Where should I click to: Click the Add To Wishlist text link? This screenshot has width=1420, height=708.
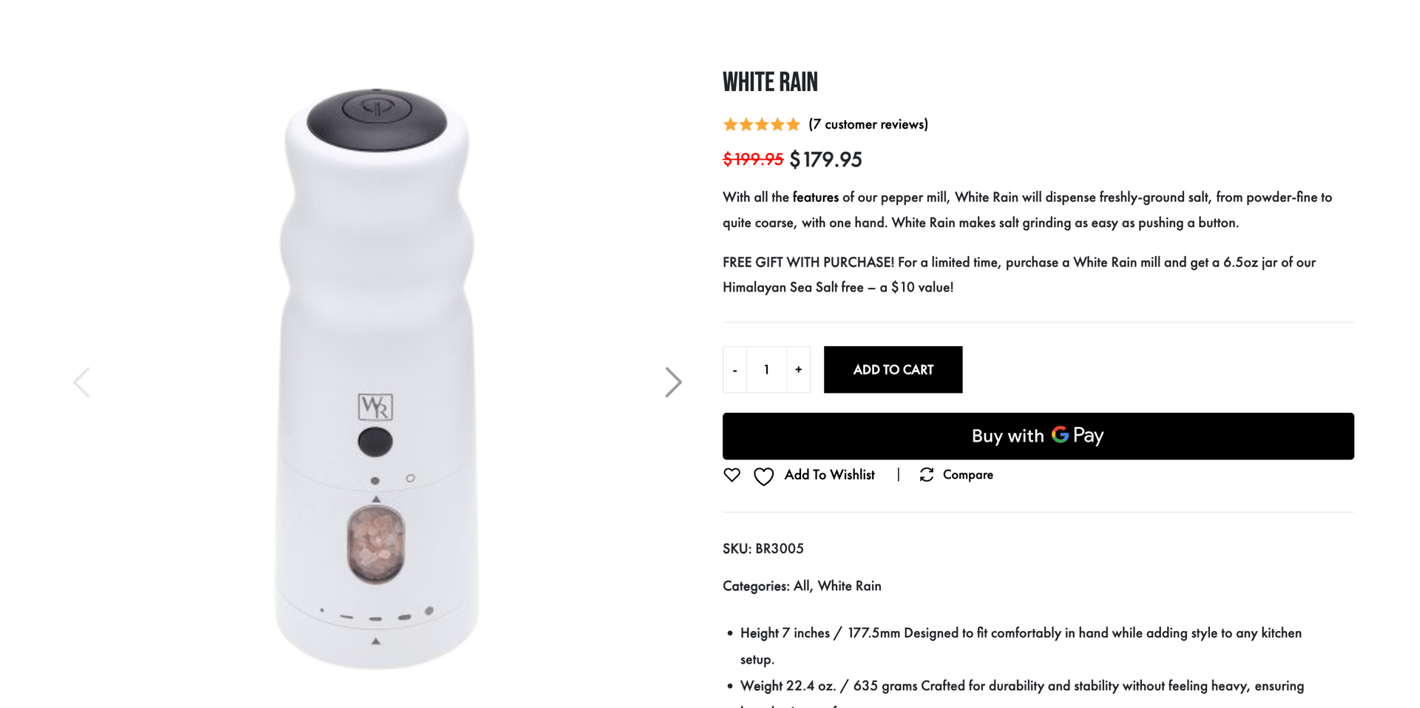829,475
